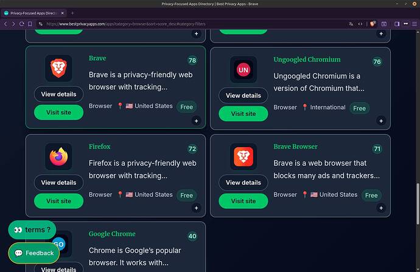View details for Brave
The image size is (420, 272).
click(x=58, y=94)
